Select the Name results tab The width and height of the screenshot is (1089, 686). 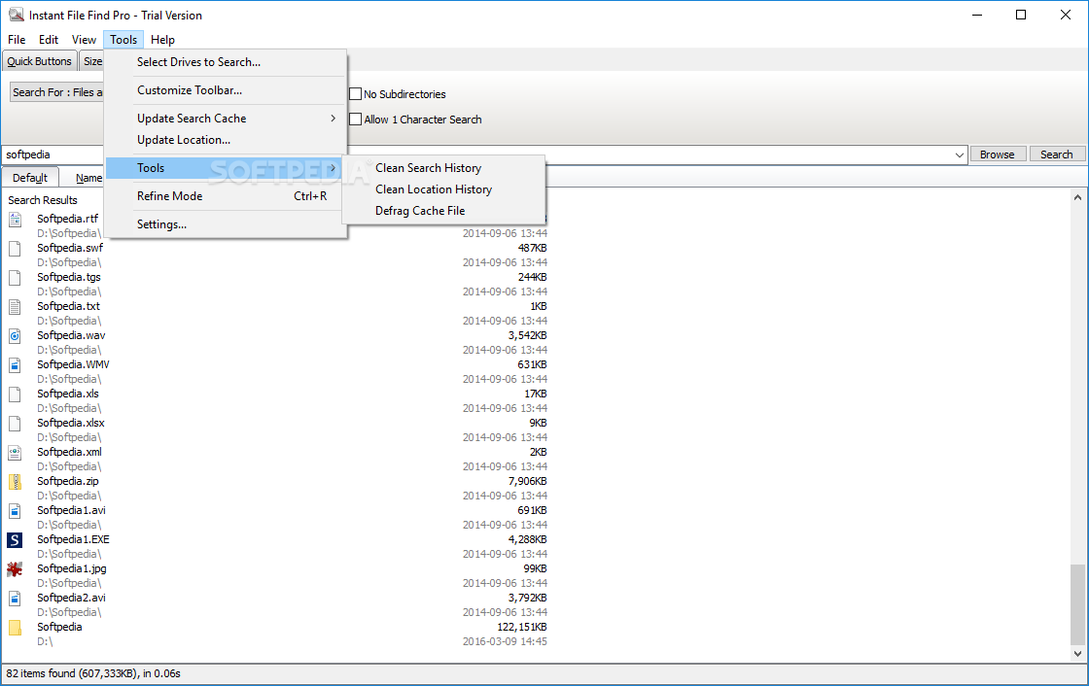[x=88, y=179]
